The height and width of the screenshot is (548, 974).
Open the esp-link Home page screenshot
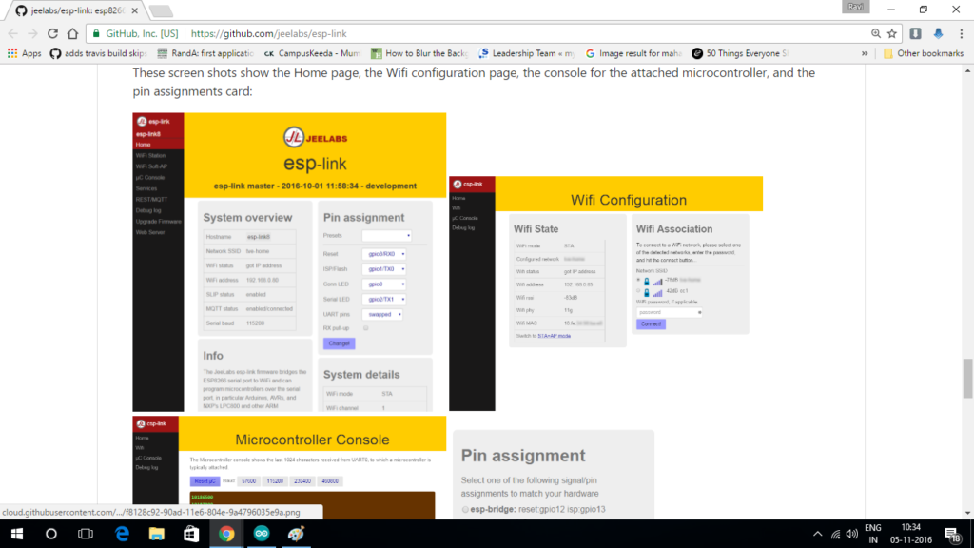point(289,262)
